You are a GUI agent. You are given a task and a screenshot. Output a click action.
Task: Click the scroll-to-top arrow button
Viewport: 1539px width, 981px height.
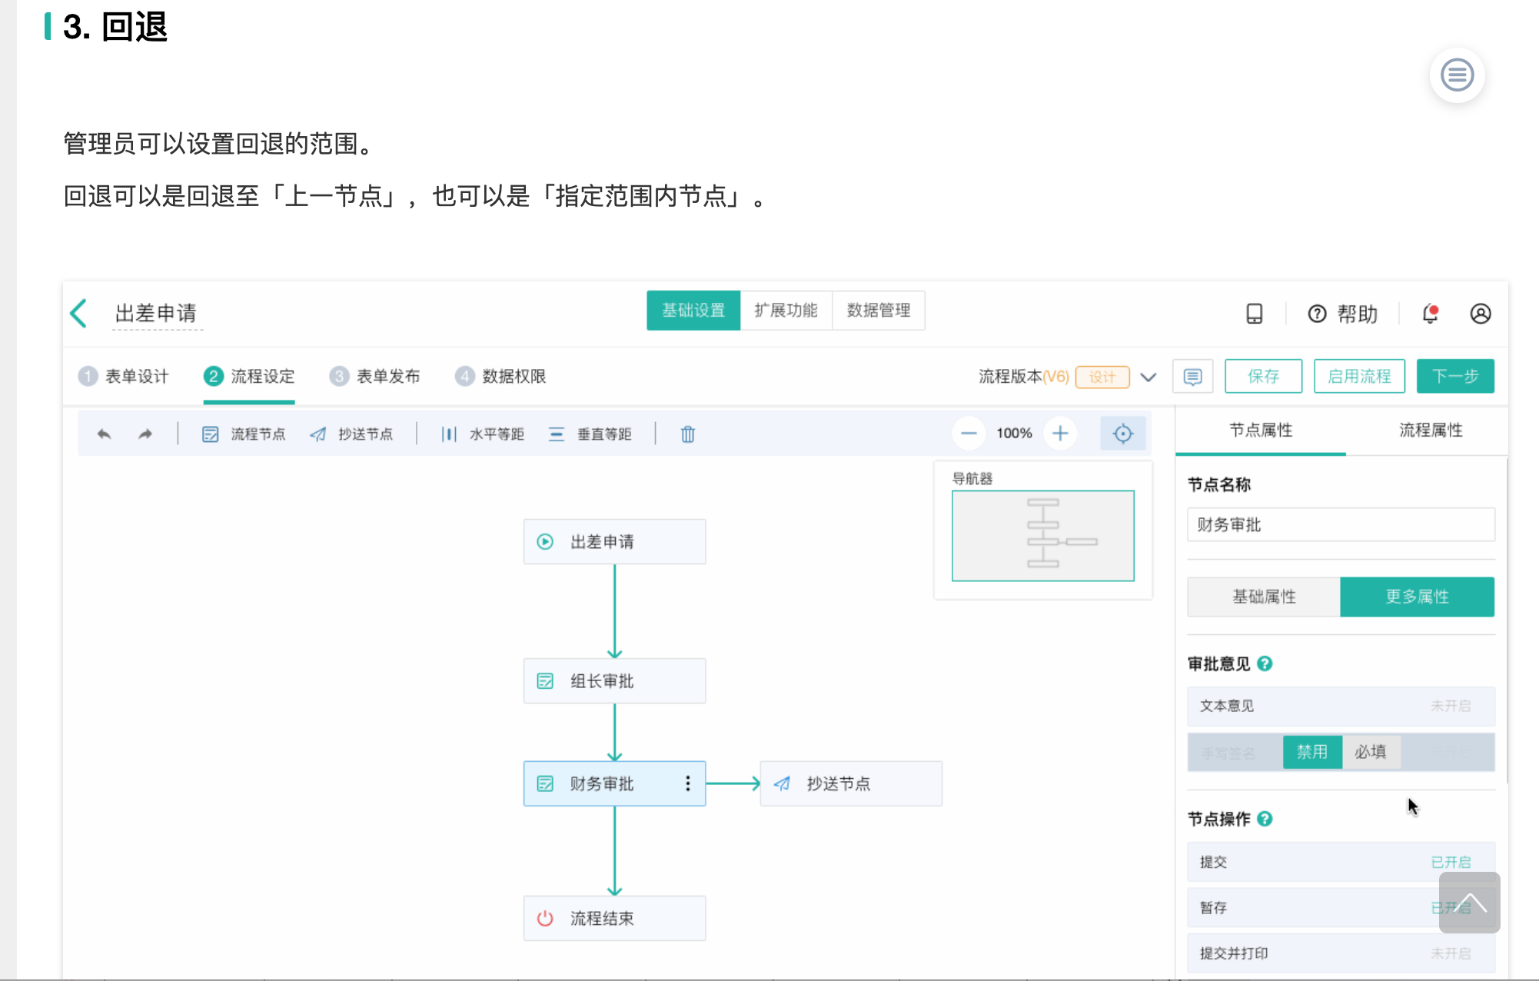[x=1469, y=903]
